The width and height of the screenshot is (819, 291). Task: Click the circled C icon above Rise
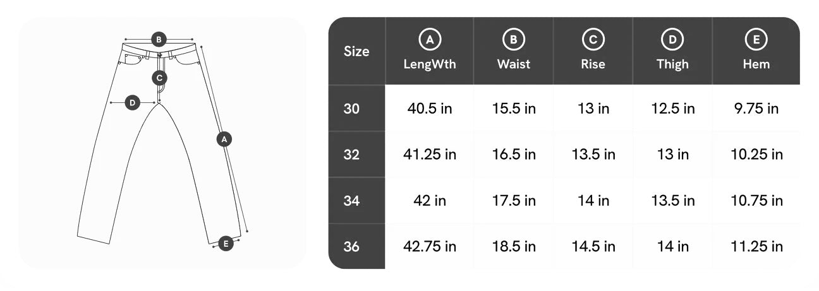593,40
